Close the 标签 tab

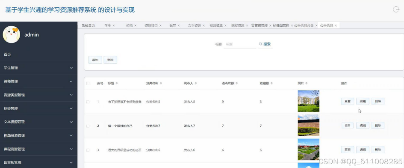[x=179, y=26]
